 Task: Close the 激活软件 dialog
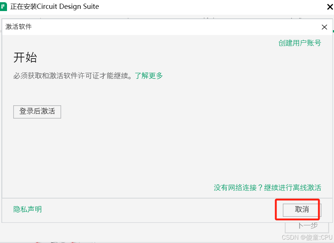click(x=324, y=27)
